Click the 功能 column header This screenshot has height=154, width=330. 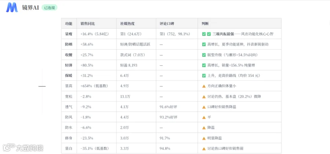pyautogui.click(x=69, y=24)
